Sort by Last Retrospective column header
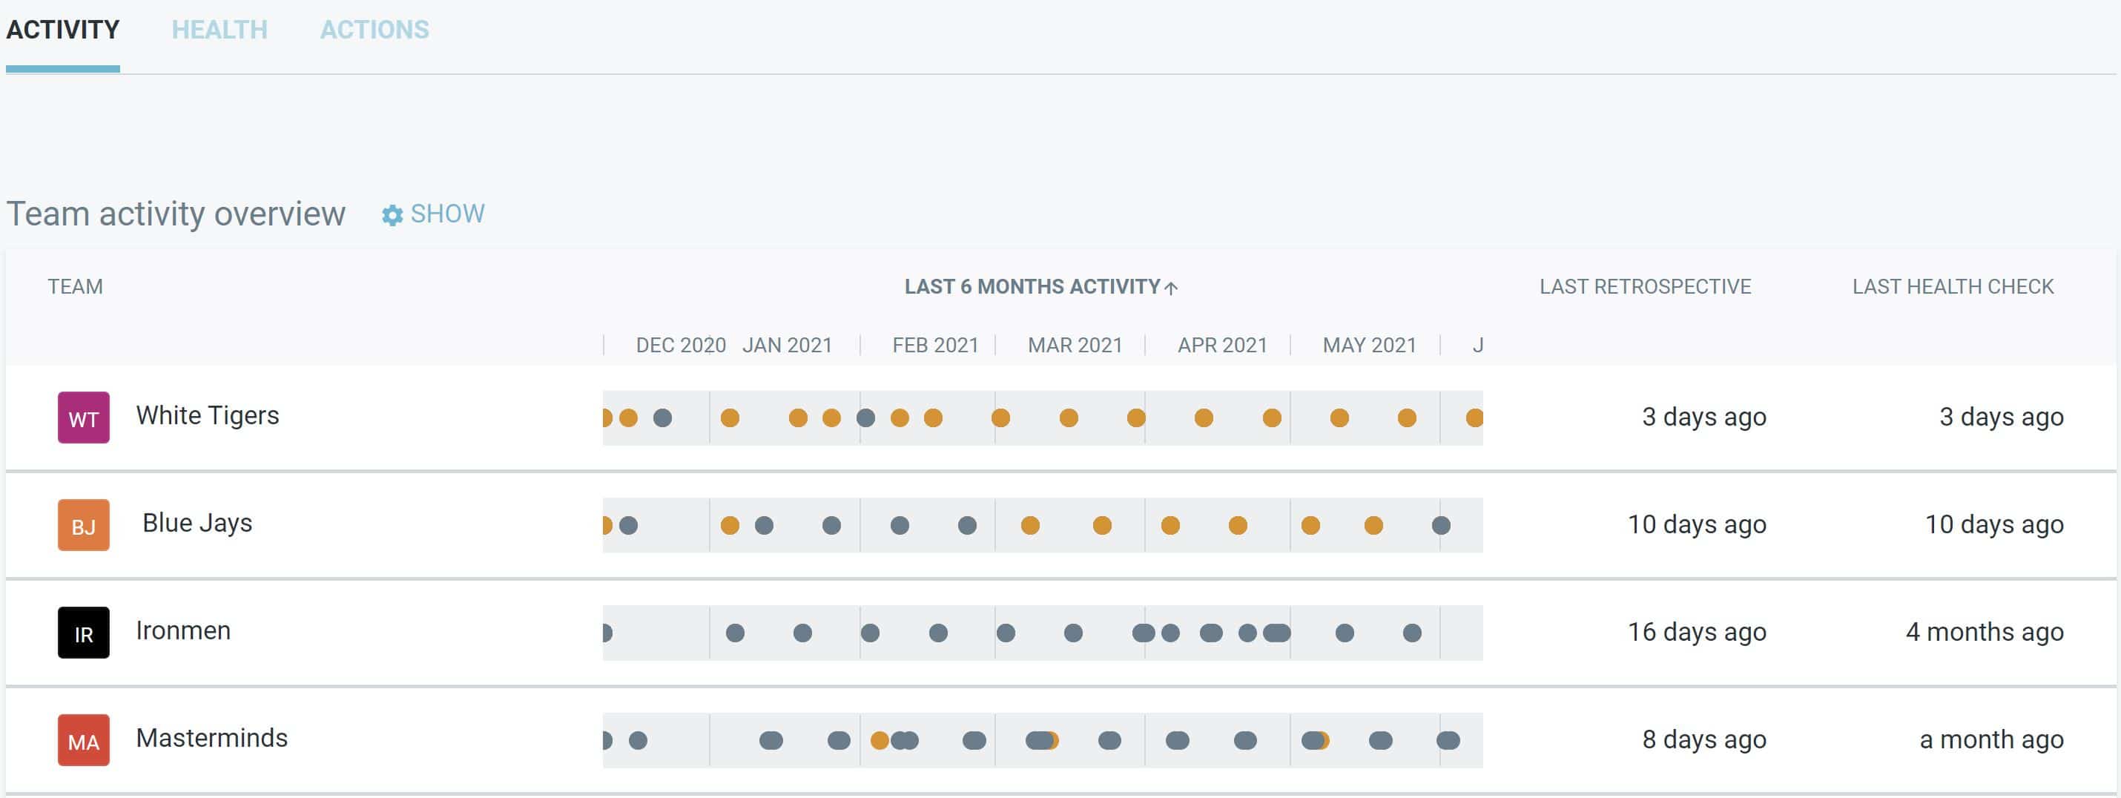2121x798 pixels. coord(1644,286)
